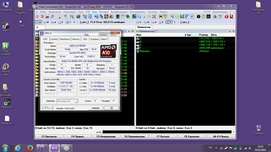Open Caches tab in CPU-Z
Viewport: 271px width, 152px height.
(54, 39)
